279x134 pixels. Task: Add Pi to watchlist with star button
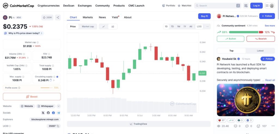point(47,17)
